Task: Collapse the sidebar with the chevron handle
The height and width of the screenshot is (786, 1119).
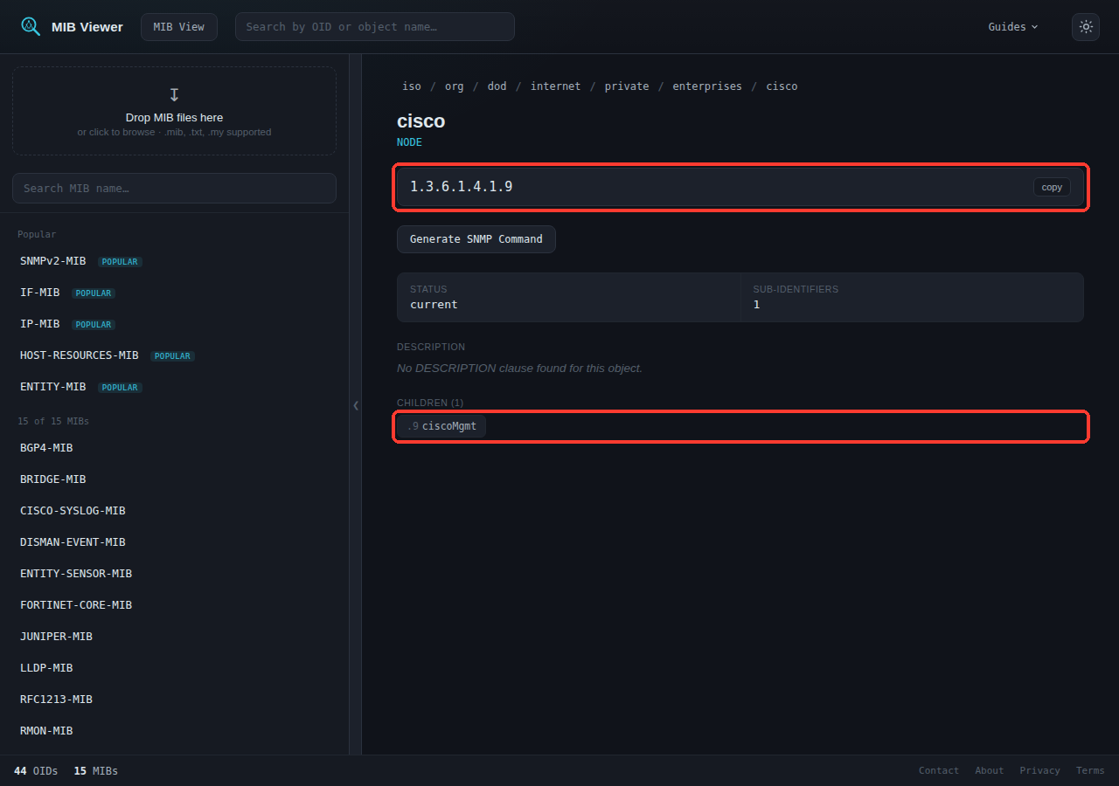Action: click(x=356, y=405)
